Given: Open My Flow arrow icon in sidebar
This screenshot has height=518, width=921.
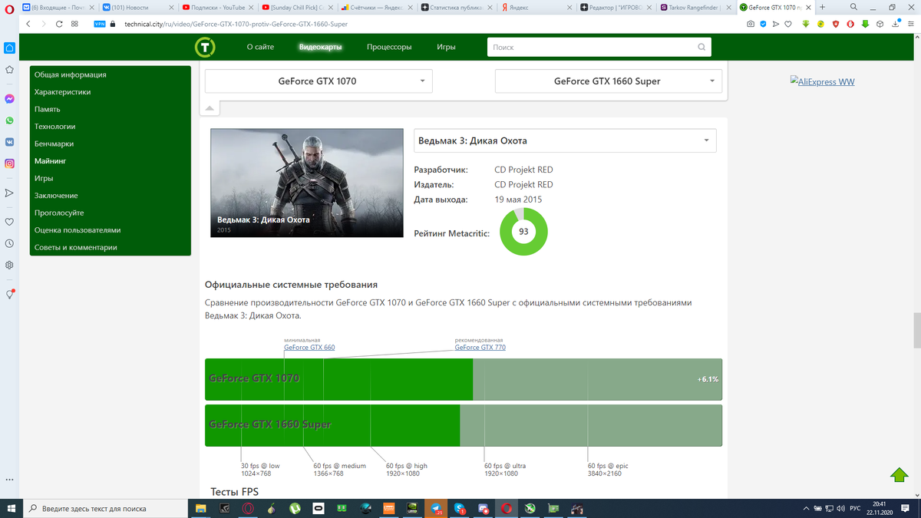Looking at the screenshot, I should pyautogui.click(x=9, y=193).
